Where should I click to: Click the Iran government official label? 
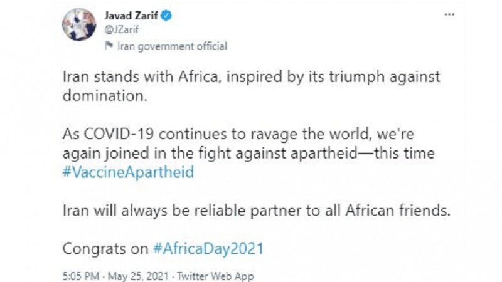pos(172,46)
